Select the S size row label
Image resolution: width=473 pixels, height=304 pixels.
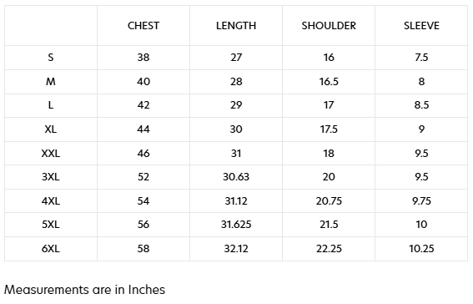pyautogui.click(x=51, y=58)
